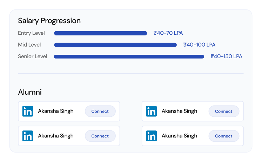Click the Entry Level label
The image size is (262, 162).
[32, 33]
